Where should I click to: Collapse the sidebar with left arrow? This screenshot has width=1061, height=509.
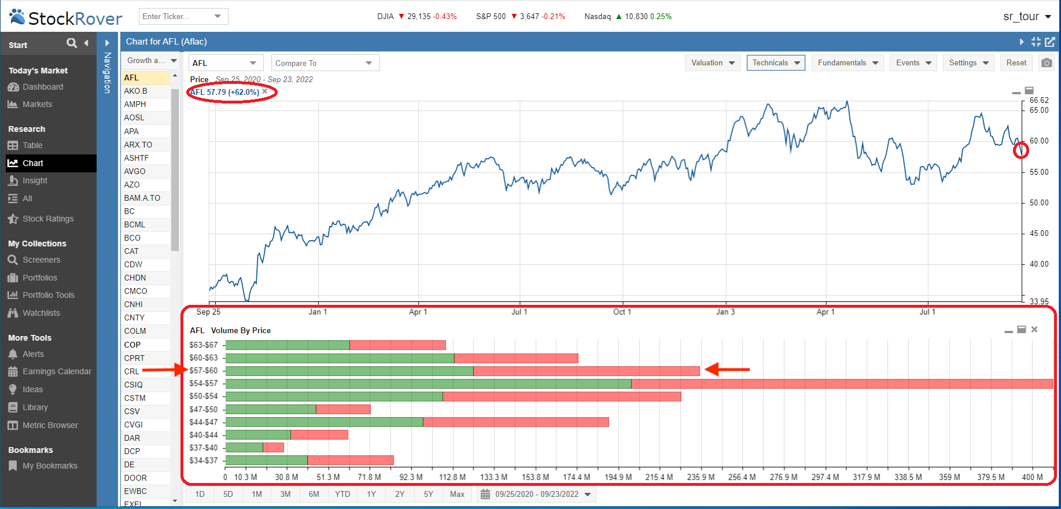86,43
